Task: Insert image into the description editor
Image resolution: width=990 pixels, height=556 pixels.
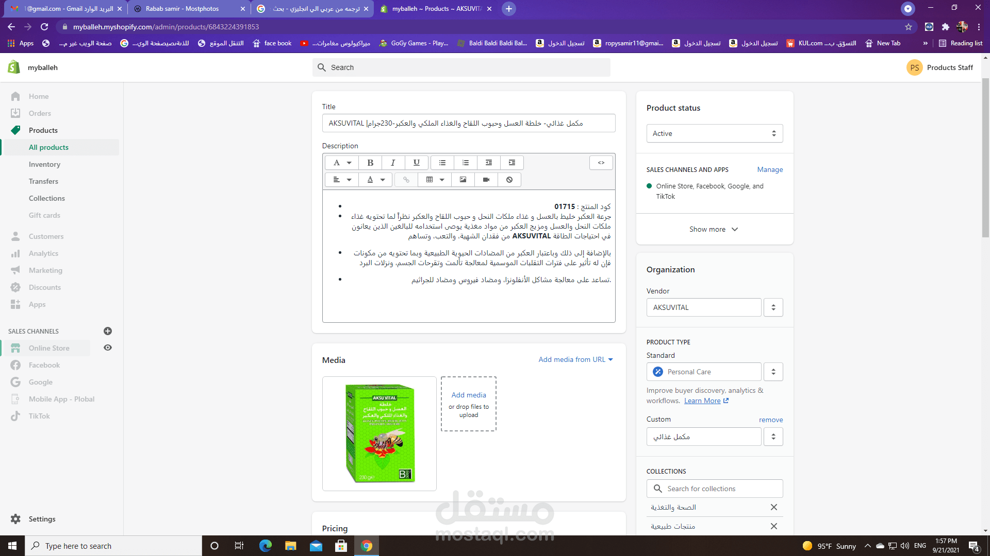Action: pos(463,180)
